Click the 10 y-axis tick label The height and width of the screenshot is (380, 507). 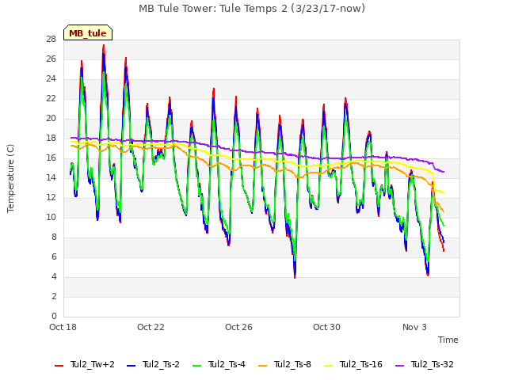(51, 217)
